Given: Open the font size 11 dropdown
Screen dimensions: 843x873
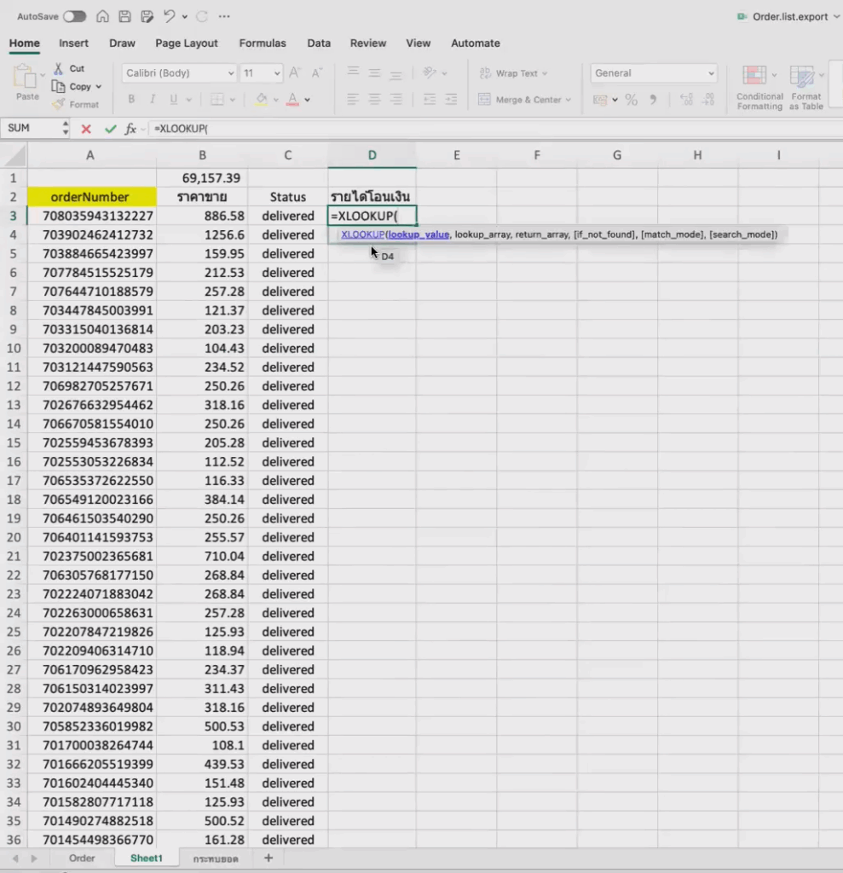Looking at the screenshot, I should (x=261, y=73).
